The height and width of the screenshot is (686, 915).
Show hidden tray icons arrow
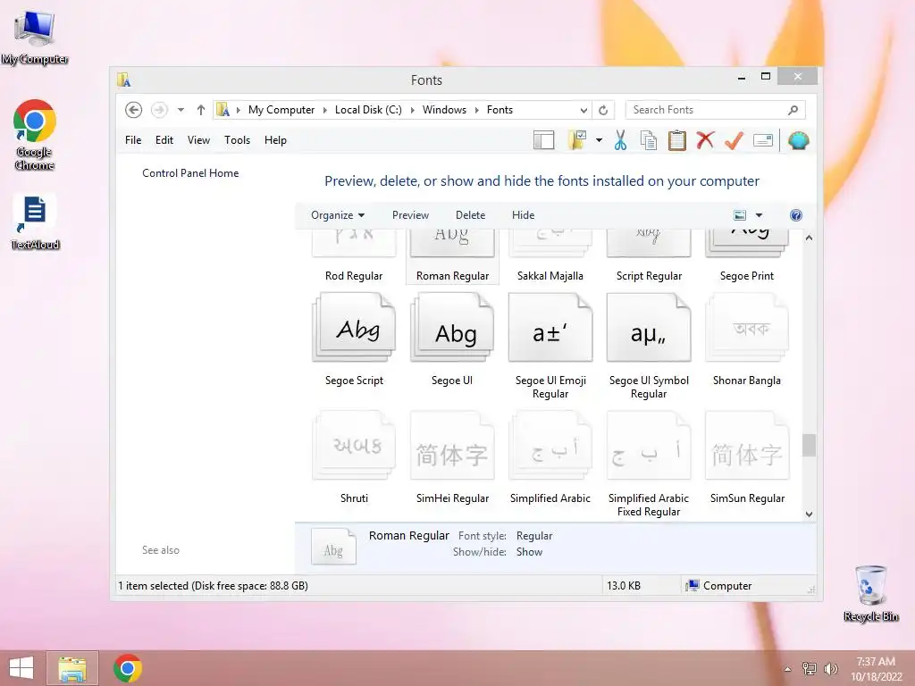coord(788,669)
